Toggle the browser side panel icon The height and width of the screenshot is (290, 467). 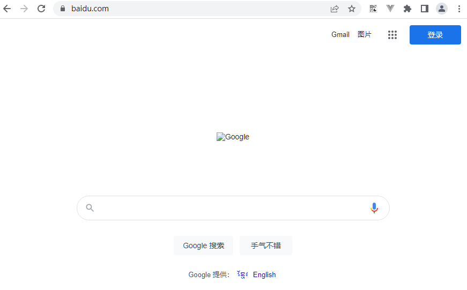(x=425, y=9)
